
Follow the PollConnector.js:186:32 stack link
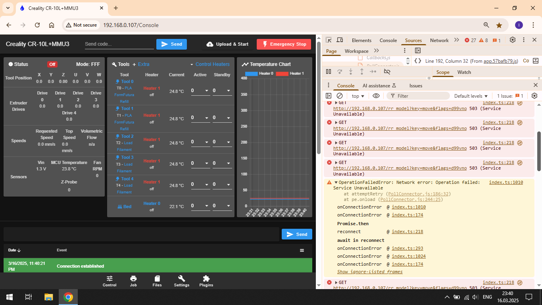click(x=419, y=194)
